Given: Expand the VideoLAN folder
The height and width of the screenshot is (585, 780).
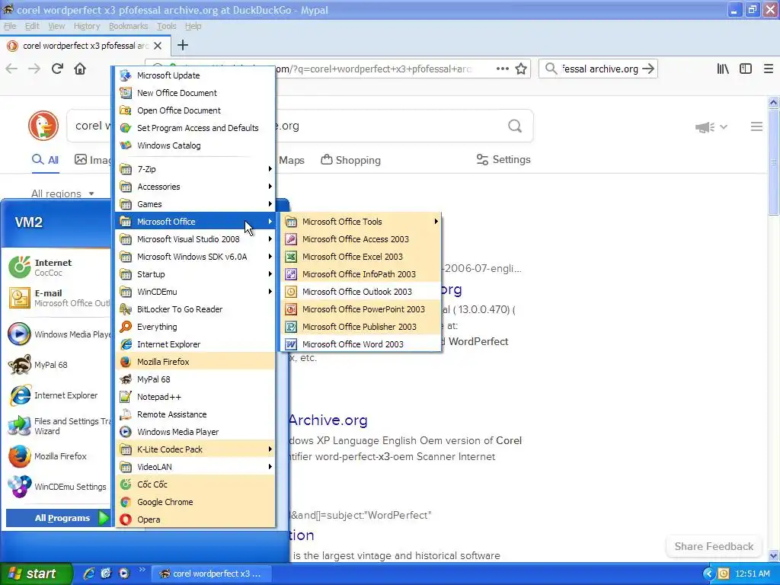Looking at the screenshot, I should pyautogui.click(x=195, y=467).
